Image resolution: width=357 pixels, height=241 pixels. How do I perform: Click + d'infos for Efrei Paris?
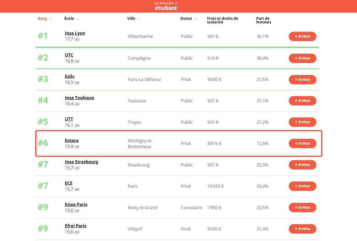(302, 229)
